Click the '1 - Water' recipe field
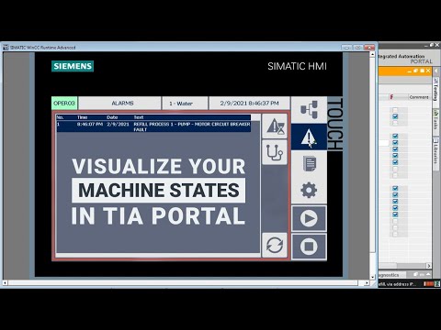 click(185, 104)
